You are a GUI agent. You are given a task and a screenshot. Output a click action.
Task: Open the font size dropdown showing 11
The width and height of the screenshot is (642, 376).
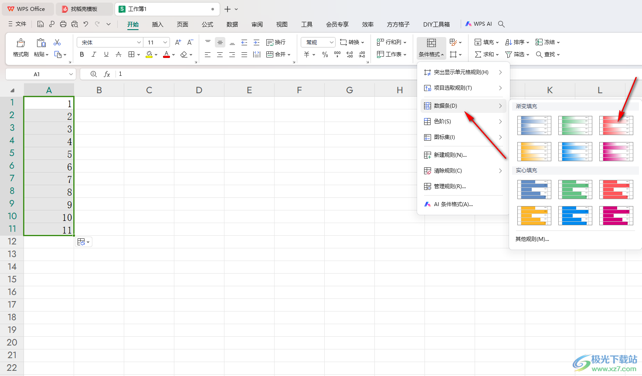point(165,42)
